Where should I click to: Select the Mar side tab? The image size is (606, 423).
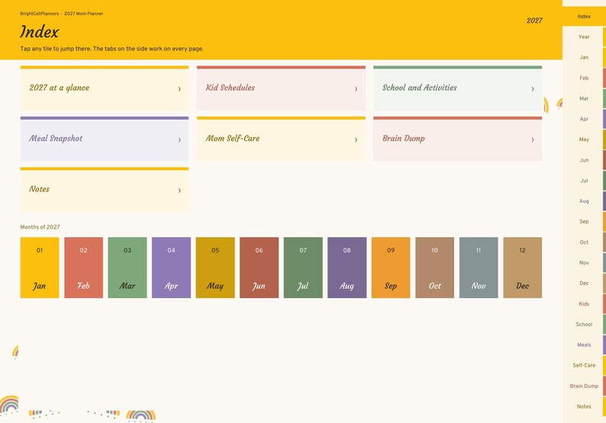coord(584,98)
